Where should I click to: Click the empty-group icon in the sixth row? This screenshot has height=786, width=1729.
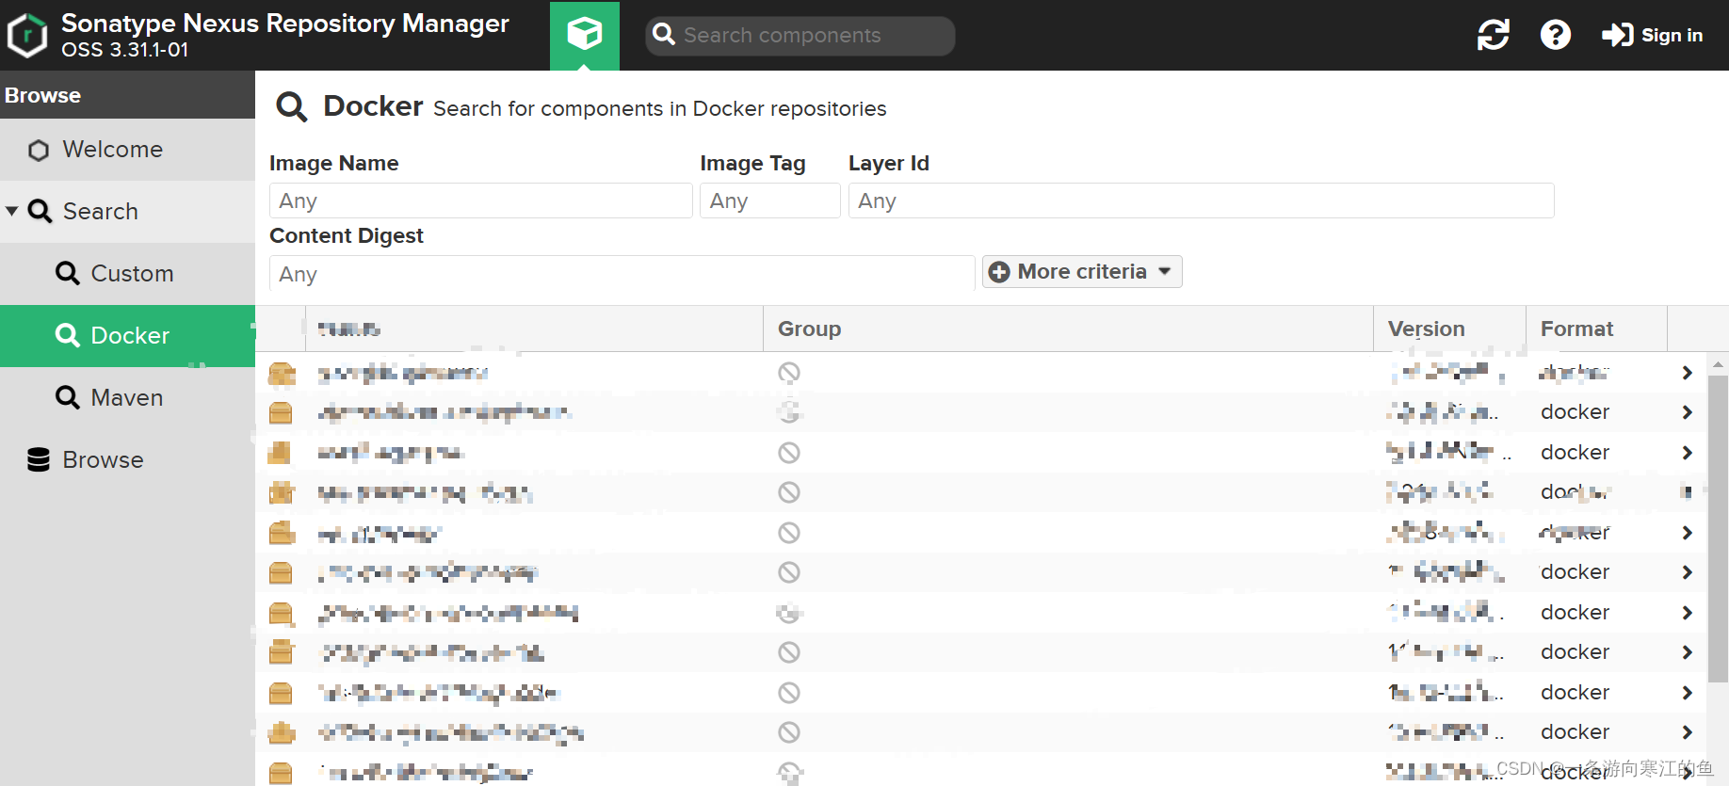tap(789, 572)
